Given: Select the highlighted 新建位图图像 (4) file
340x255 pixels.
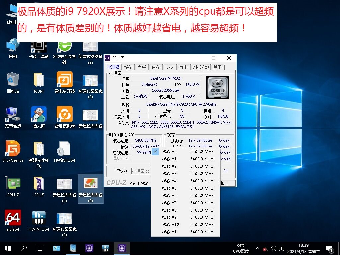Looking at the screenshot, I should click(90, 189).
